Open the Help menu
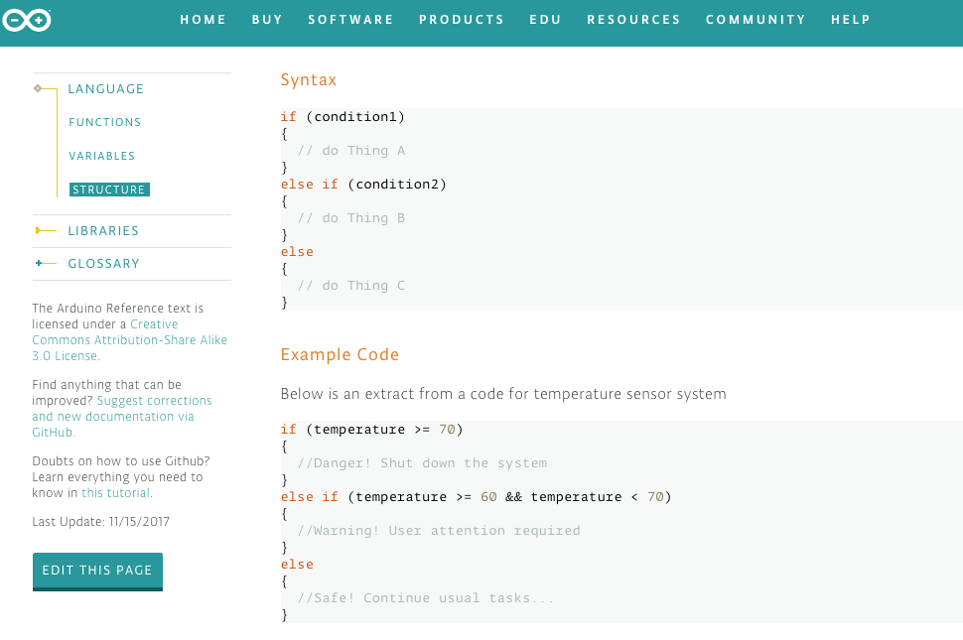Image resolution: width=963 pixels, height=640 pixels. click(x=850, y=20)
